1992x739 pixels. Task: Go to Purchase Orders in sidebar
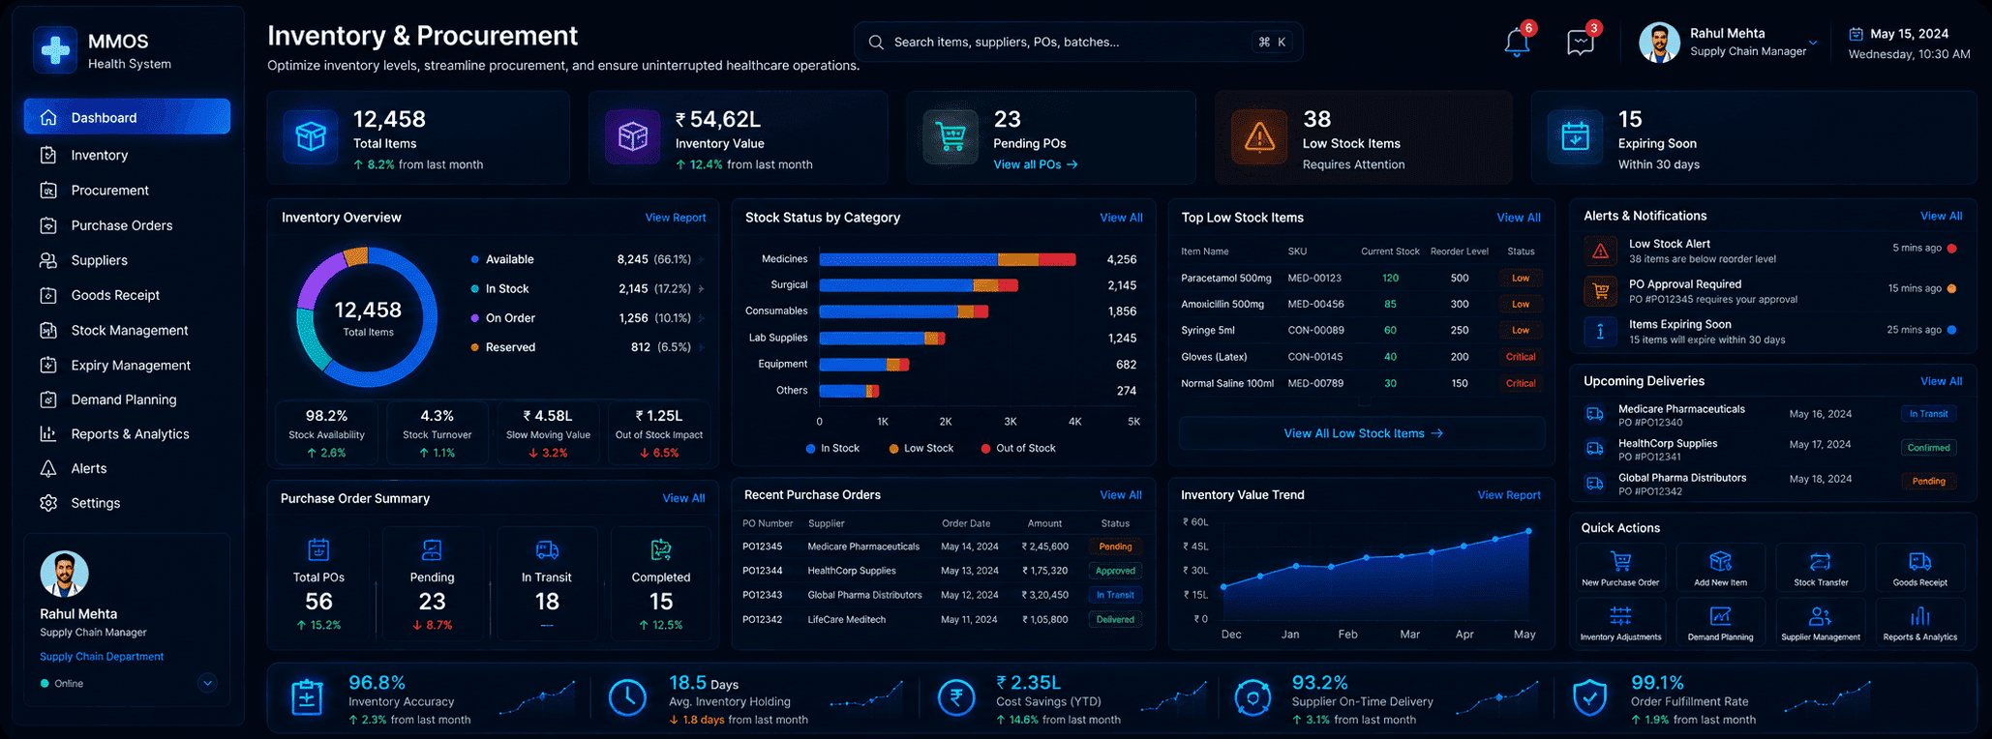127,225
